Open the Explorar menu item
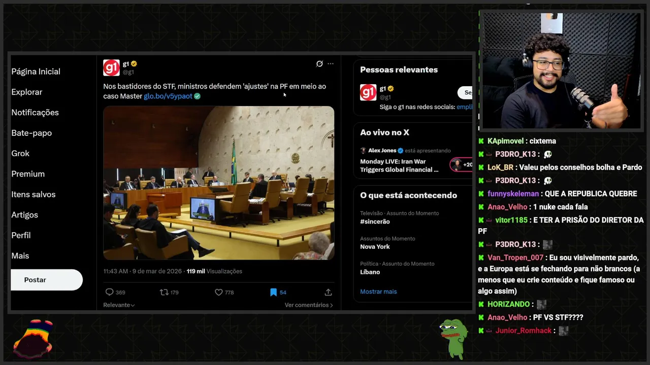This screenshot has height=365, width=650. point(27,92)
